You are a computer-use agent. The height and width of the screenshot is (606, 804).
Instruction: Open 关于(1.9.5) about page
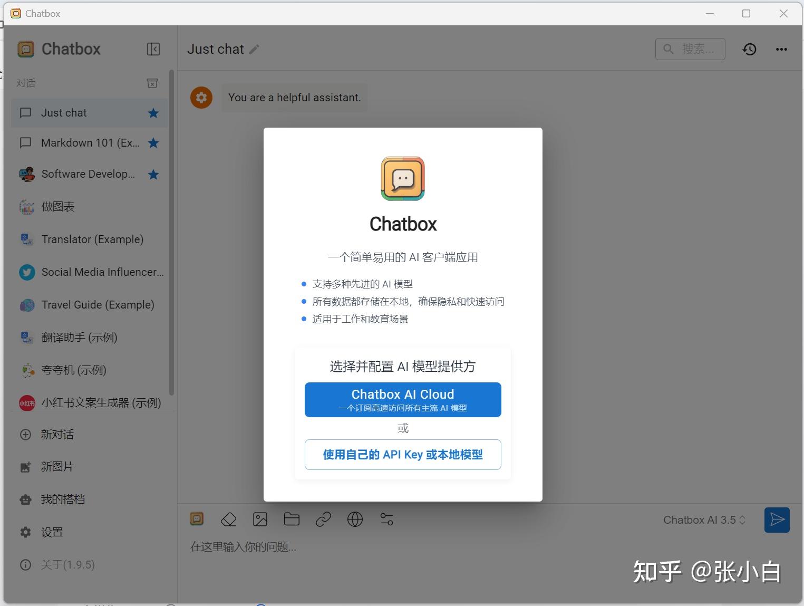[90, 565]
